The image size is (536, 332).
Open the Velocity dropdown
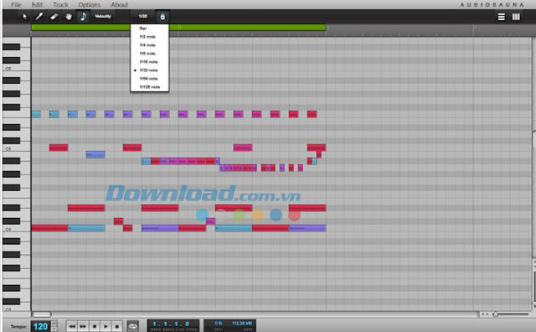(103, 16)
